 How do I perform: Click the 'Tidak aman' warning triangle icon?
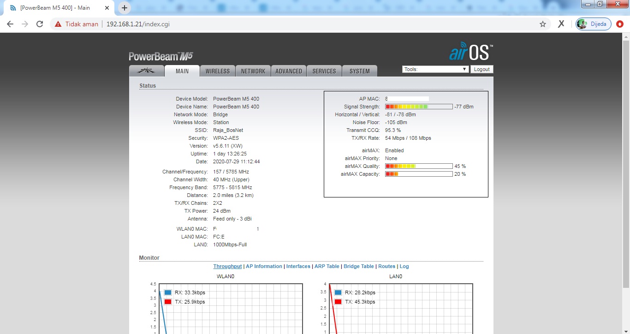point(58,24)
